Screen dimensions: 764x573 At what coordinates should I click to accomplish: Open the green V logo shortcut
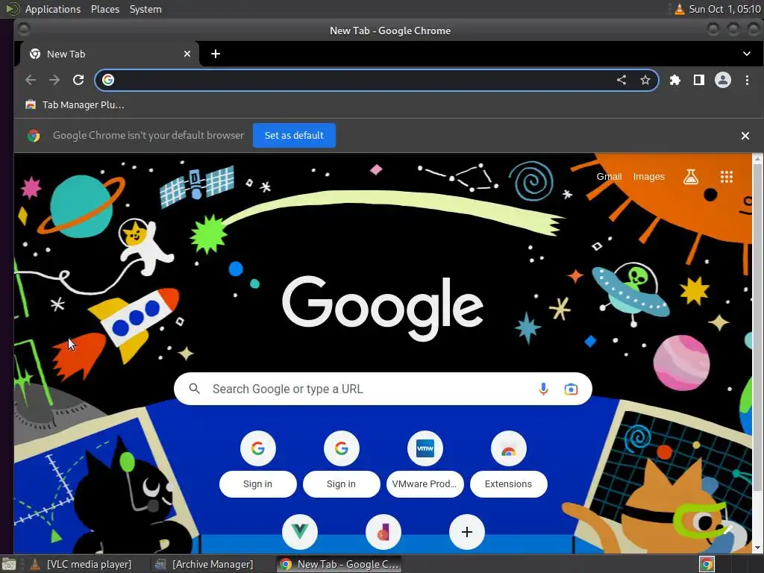point(300,531)
